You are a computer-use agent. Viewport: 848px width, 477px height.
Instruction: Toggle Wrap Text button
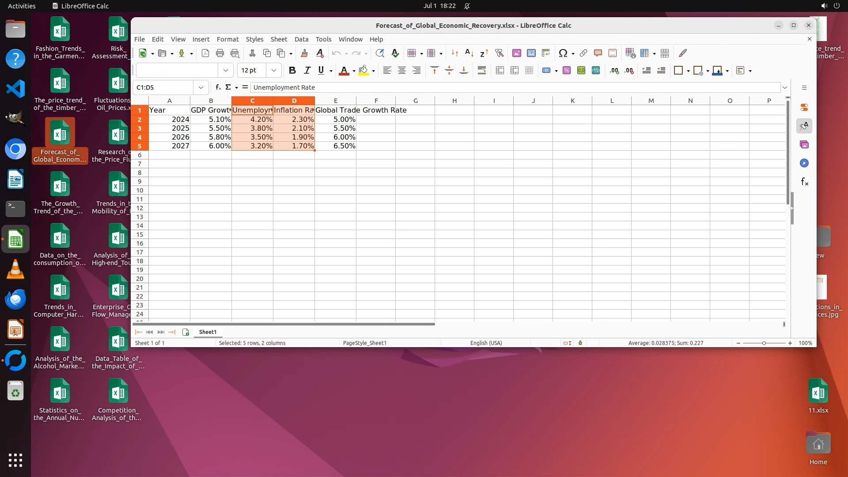click(x=481, y=71)
